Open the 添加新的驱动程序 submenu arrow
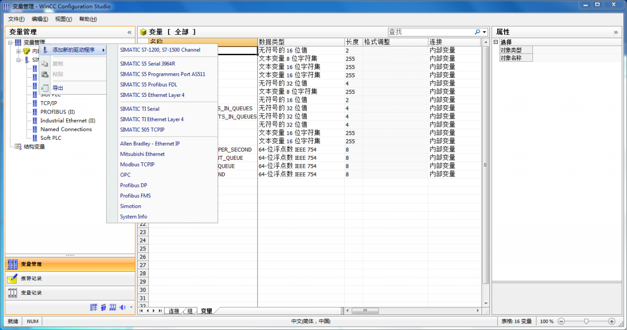Screen dimensions: 627x330 (103, 50)
